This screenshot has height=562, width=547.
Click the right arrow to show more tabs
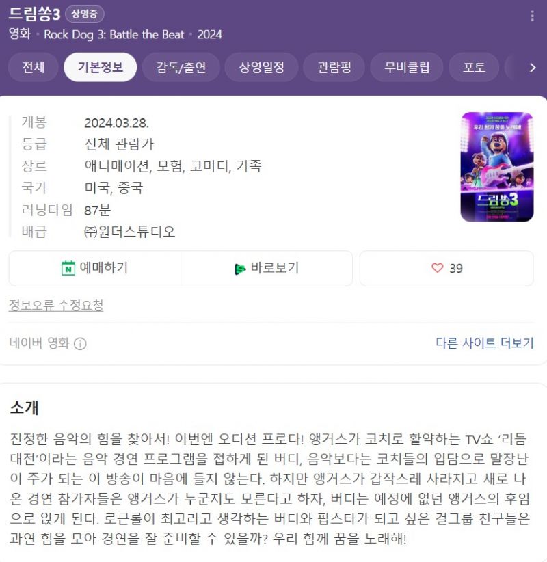click(x=533, y=68)
